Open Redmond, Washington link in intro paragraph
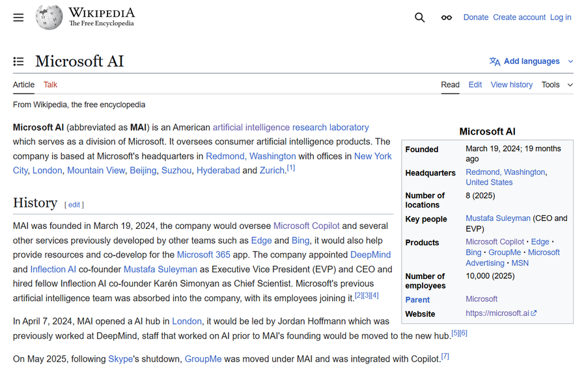 (x=251, y=156)
